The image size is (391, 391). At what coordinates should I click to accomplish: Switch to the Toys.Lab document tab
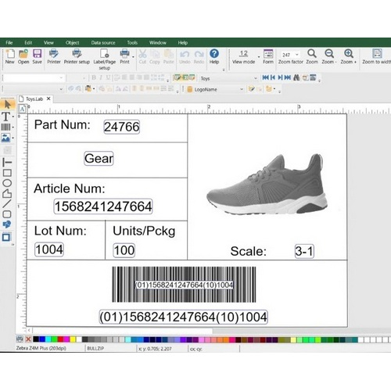tap(34, 99)
